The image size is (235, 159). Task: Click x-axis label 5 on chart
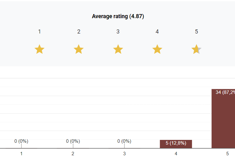coord(227,154)
